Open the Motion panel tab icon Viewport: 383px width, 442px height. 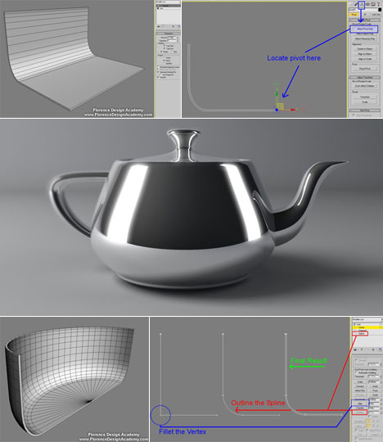click(x=367, y=5)
